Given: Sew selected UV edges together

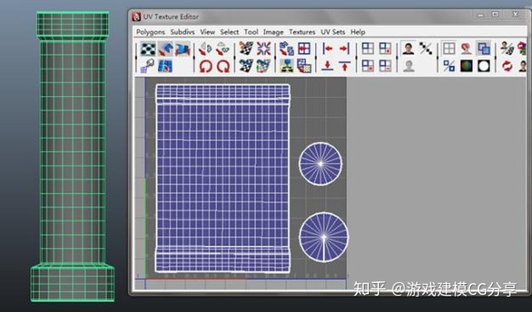Looking at the screenshot, I should point(246,66).
